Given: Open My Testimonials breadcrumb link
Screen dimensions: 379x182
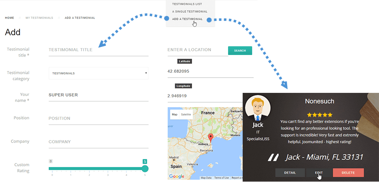Looking at the screenshot, I should (x=39, y=18).
